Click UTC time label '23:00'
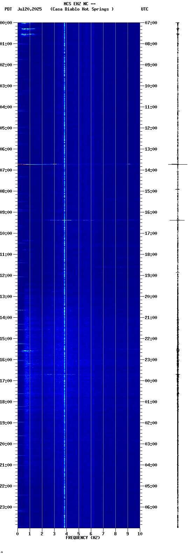Screen dimensions: 193x556 (151, 360)
